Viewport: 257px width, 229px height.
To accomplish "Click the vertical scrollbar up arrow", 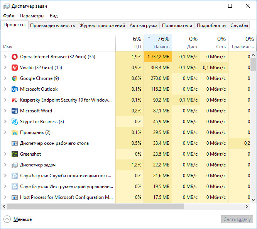I will click(253, 55).
